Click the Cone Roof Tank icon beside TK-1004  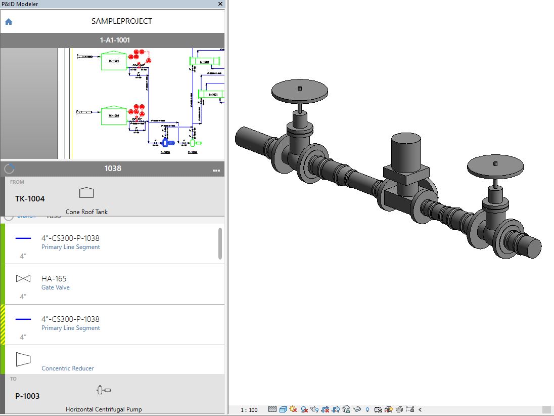(86, 192)
